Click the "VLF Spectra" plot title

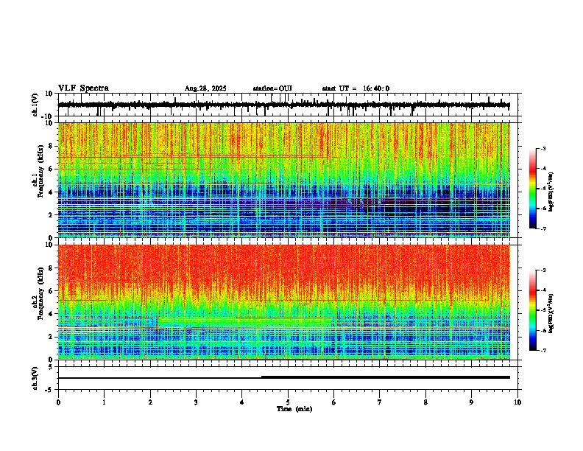[x=83, y=88]
